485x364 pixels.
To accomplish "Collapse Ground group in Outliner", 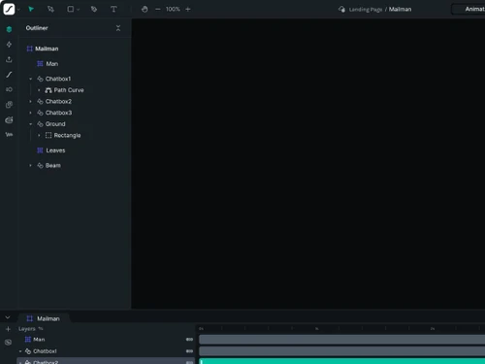I will [x=31, y=124].
